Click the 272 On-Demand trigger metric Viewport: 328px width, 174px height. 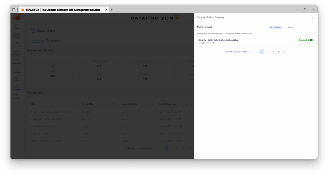tap(99, 66)
